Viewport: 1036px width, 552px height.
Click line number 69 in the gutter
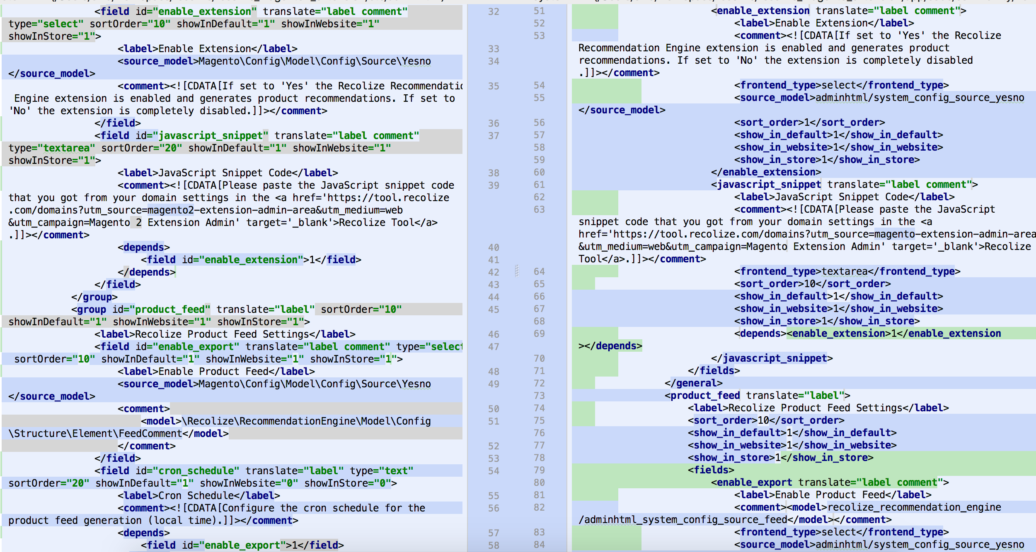(539, 334)
